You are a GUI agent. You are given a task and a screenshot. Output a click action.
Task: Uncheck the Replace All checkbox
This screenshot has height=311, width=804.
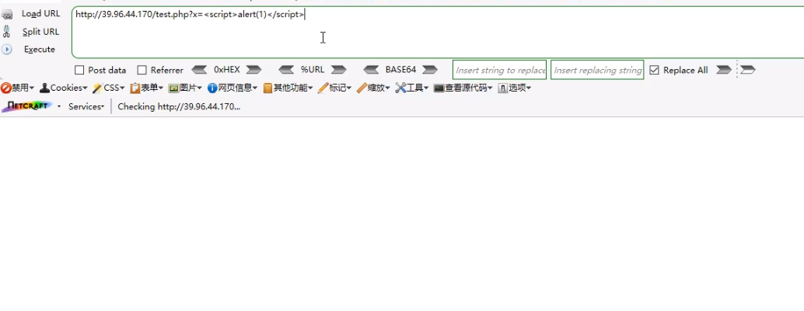tap(654, 70)
